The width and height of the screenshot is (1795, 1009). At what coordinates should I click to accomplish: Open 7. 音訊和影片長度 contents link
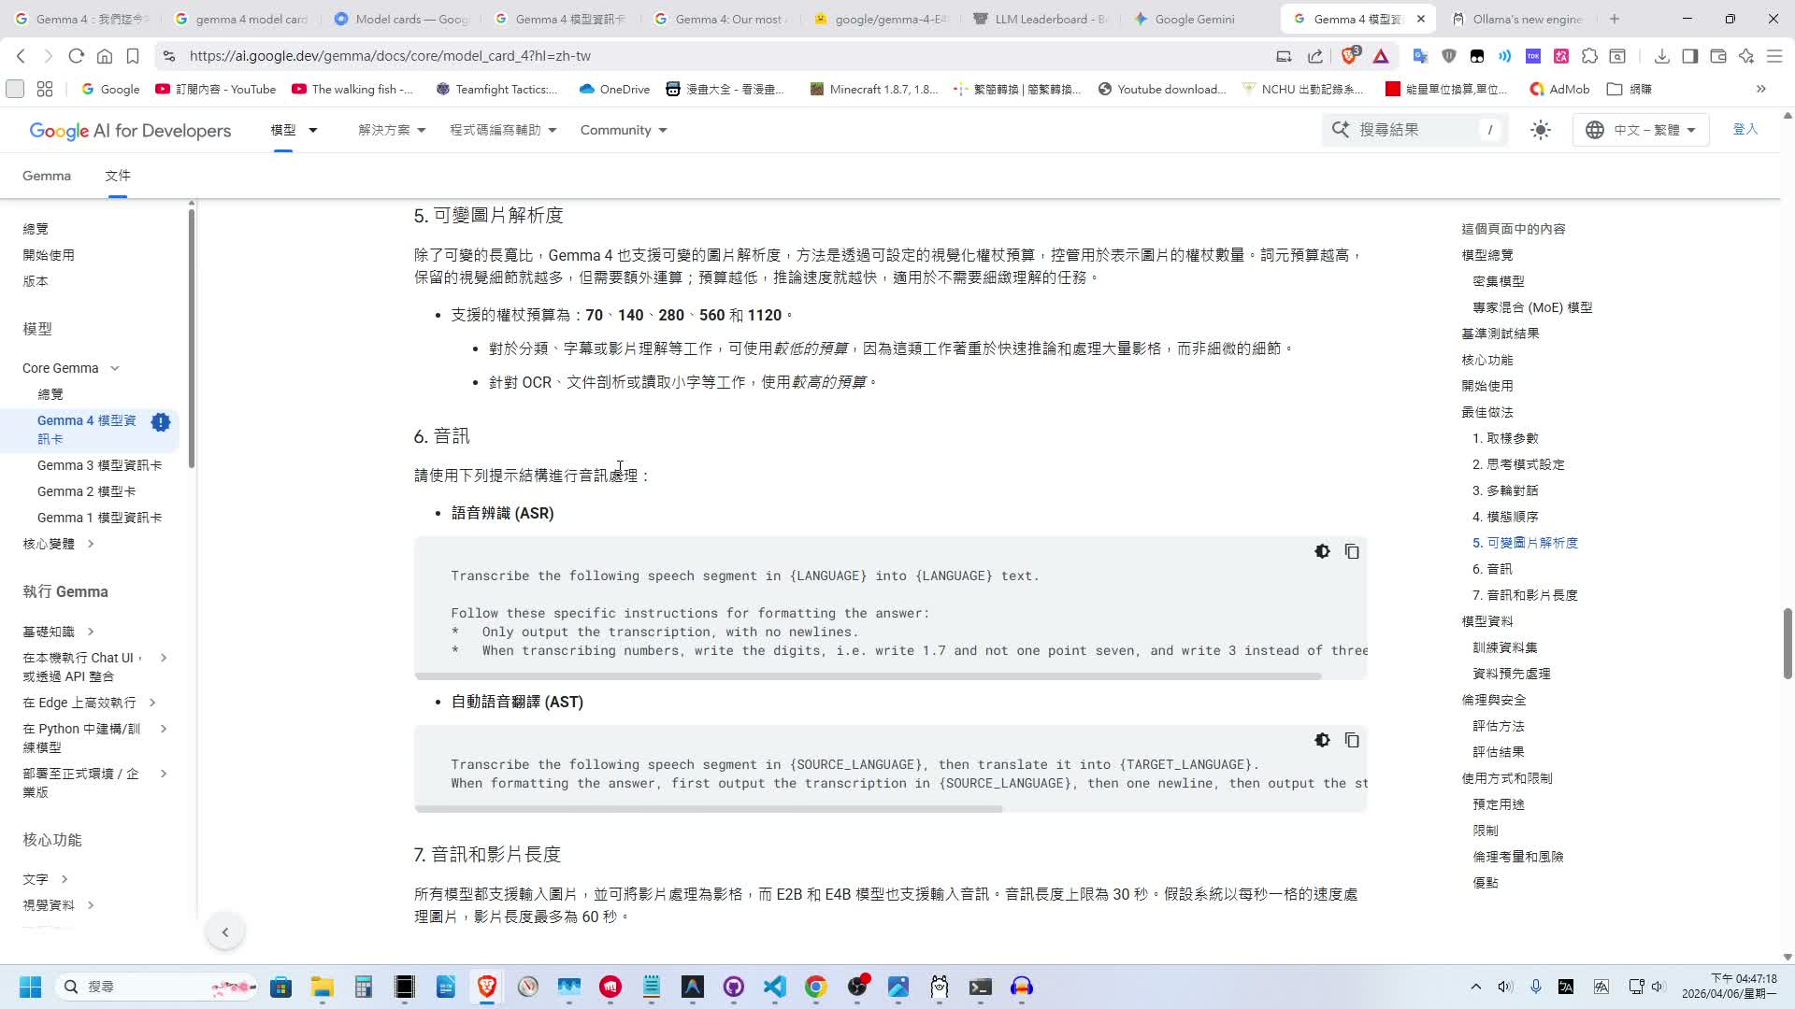[x=1525, y=595]
